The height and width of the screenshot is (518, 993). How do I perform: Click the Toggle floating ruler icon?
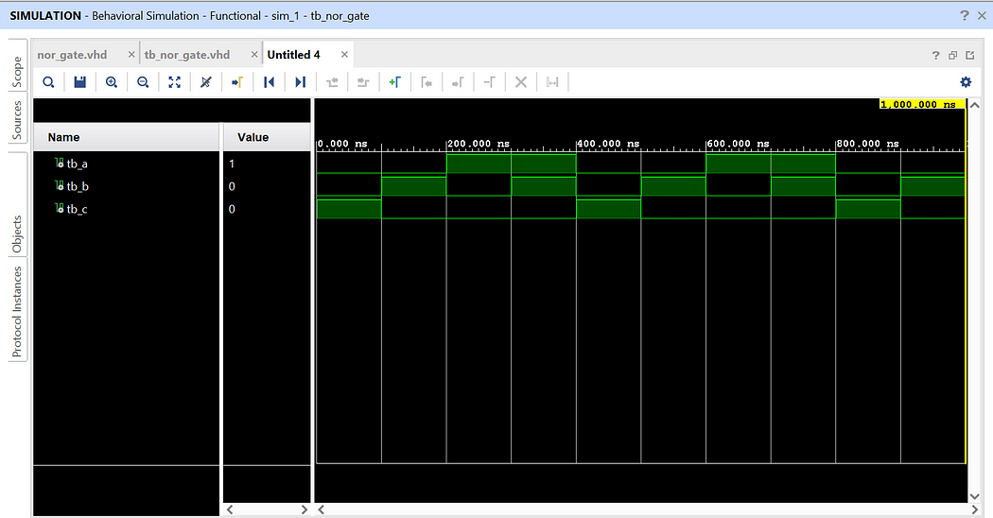[552, 81]
